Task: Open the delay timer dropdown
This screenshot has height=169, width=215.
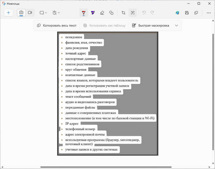Action: (x=56, y=13)
